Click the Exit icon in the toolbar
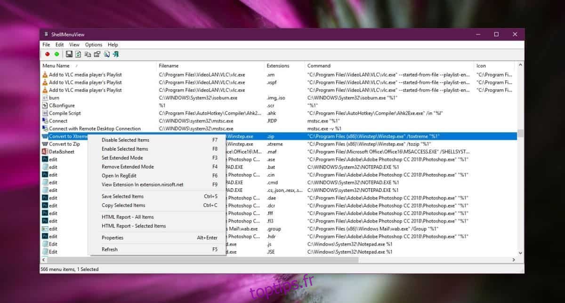 (116, 54)
